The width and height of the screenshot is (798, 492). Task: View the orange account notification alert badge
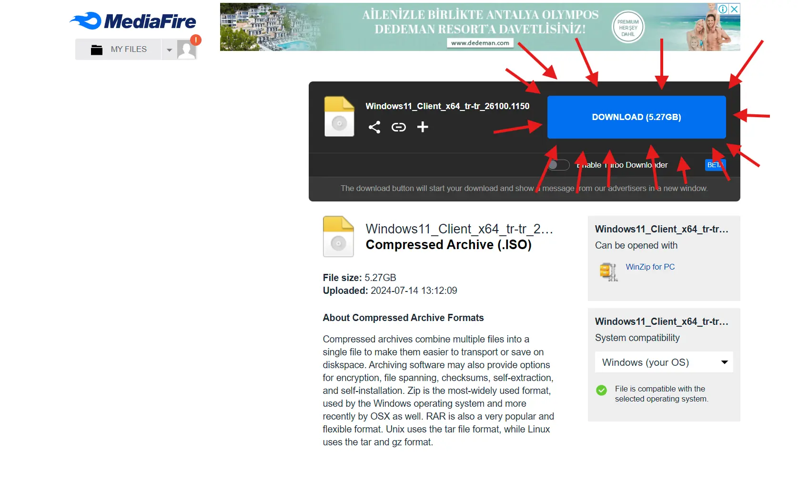(195, 40)
